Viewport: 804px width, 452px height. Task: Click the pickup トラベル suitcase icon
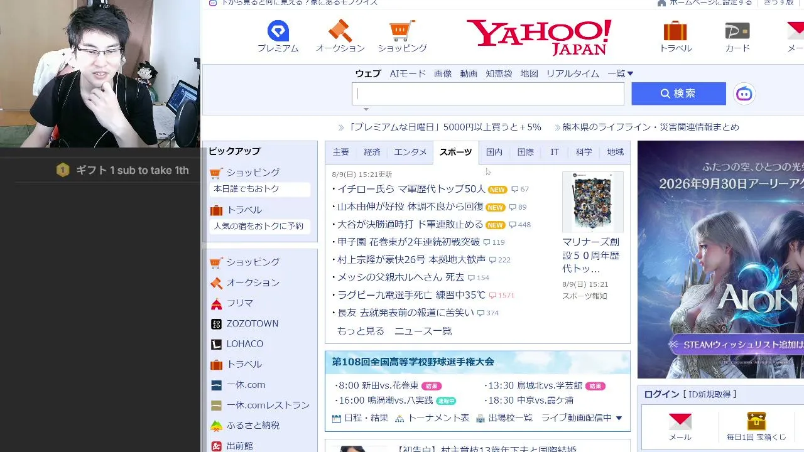click(x=216, y=210)
